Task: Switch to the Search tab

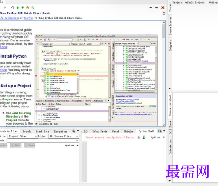Action: point(26,131)
